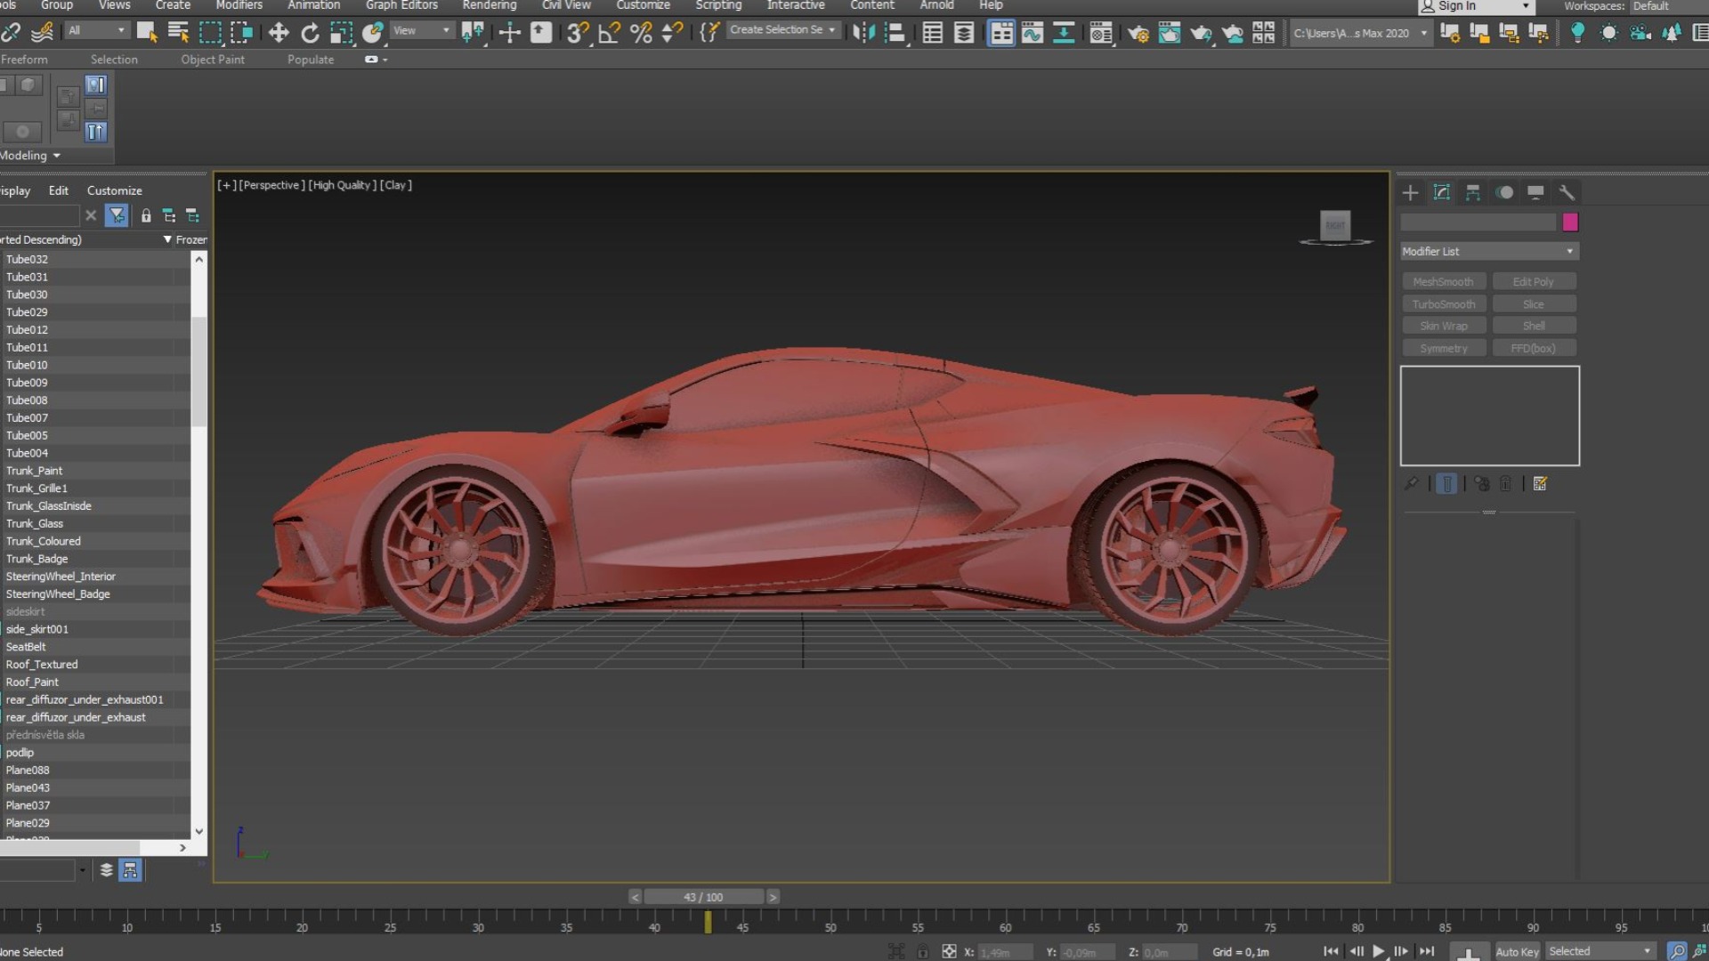Click the TurboSmooth modifier button
Screen dimensions: 1709x961
click(x=1443, y=304)
